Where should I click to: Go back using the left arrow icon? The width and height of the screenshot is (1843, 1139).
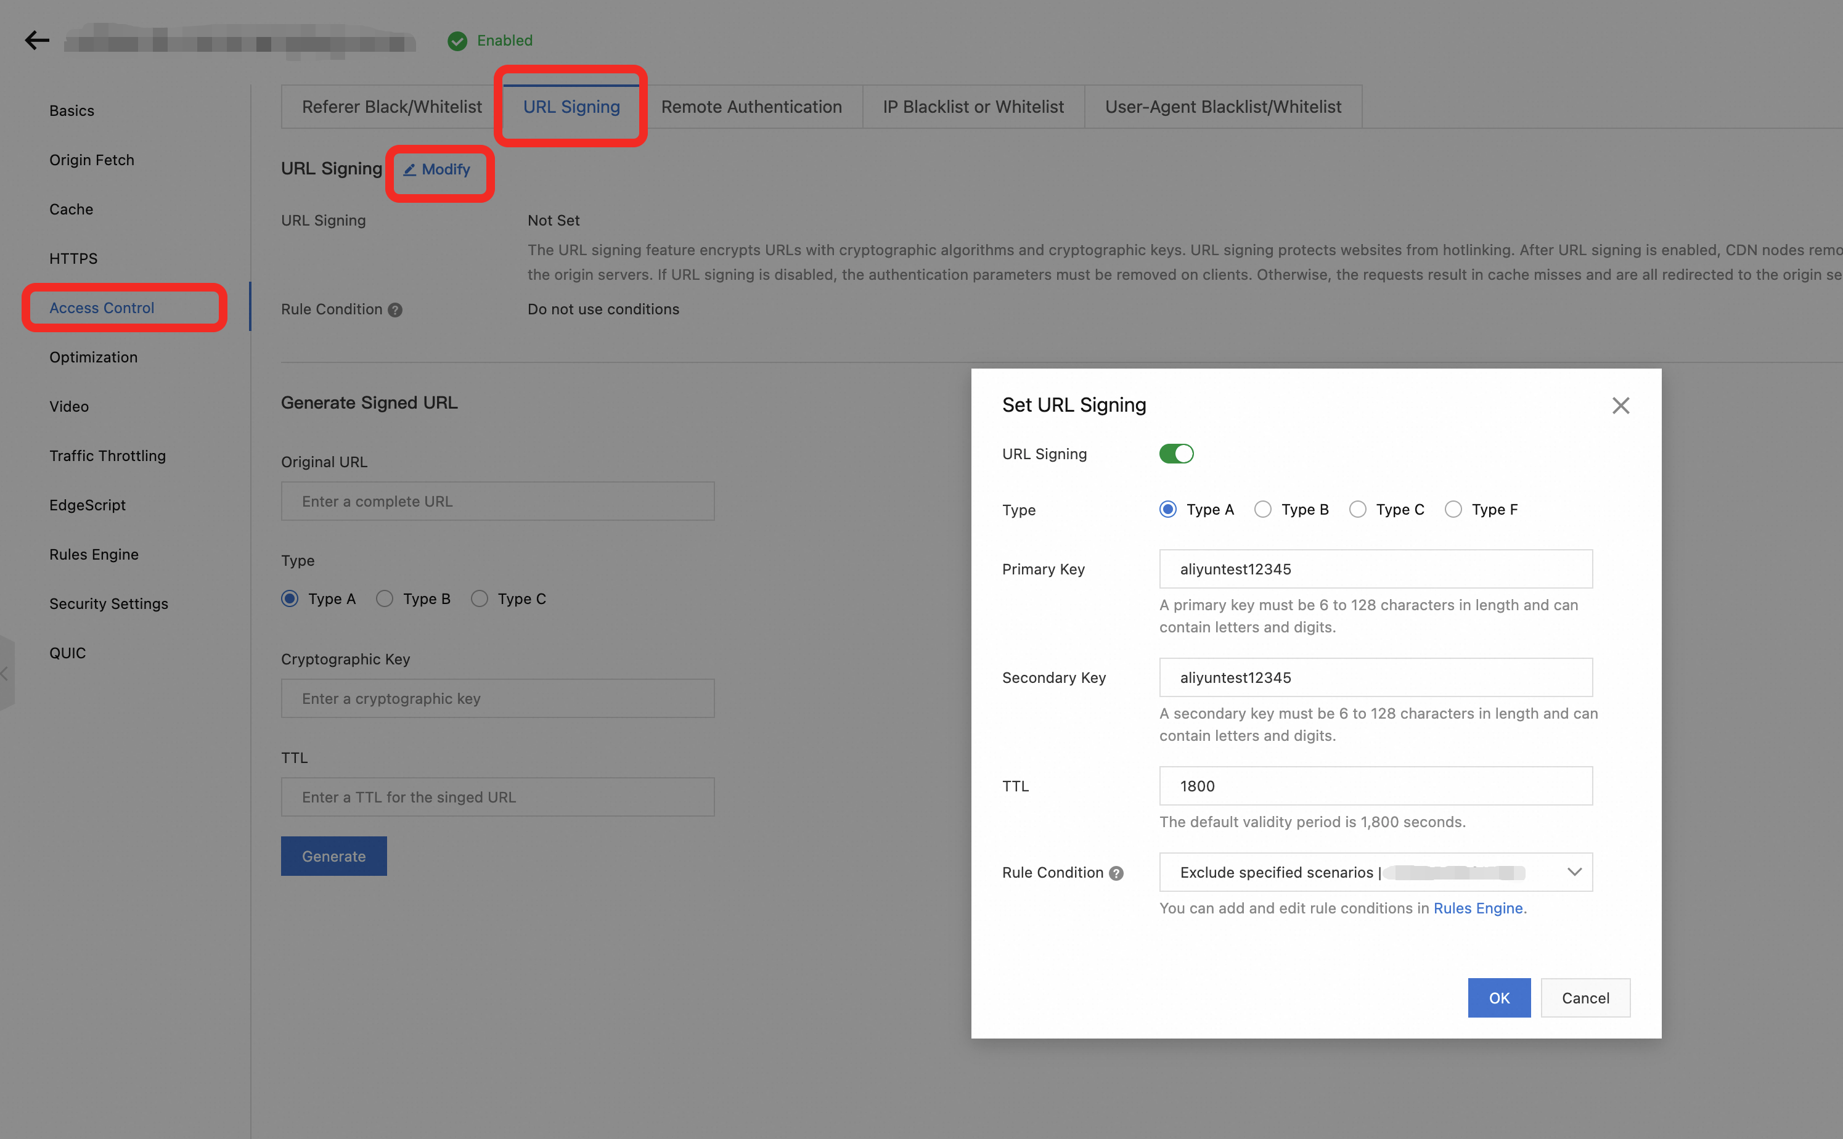coord(37,40)
